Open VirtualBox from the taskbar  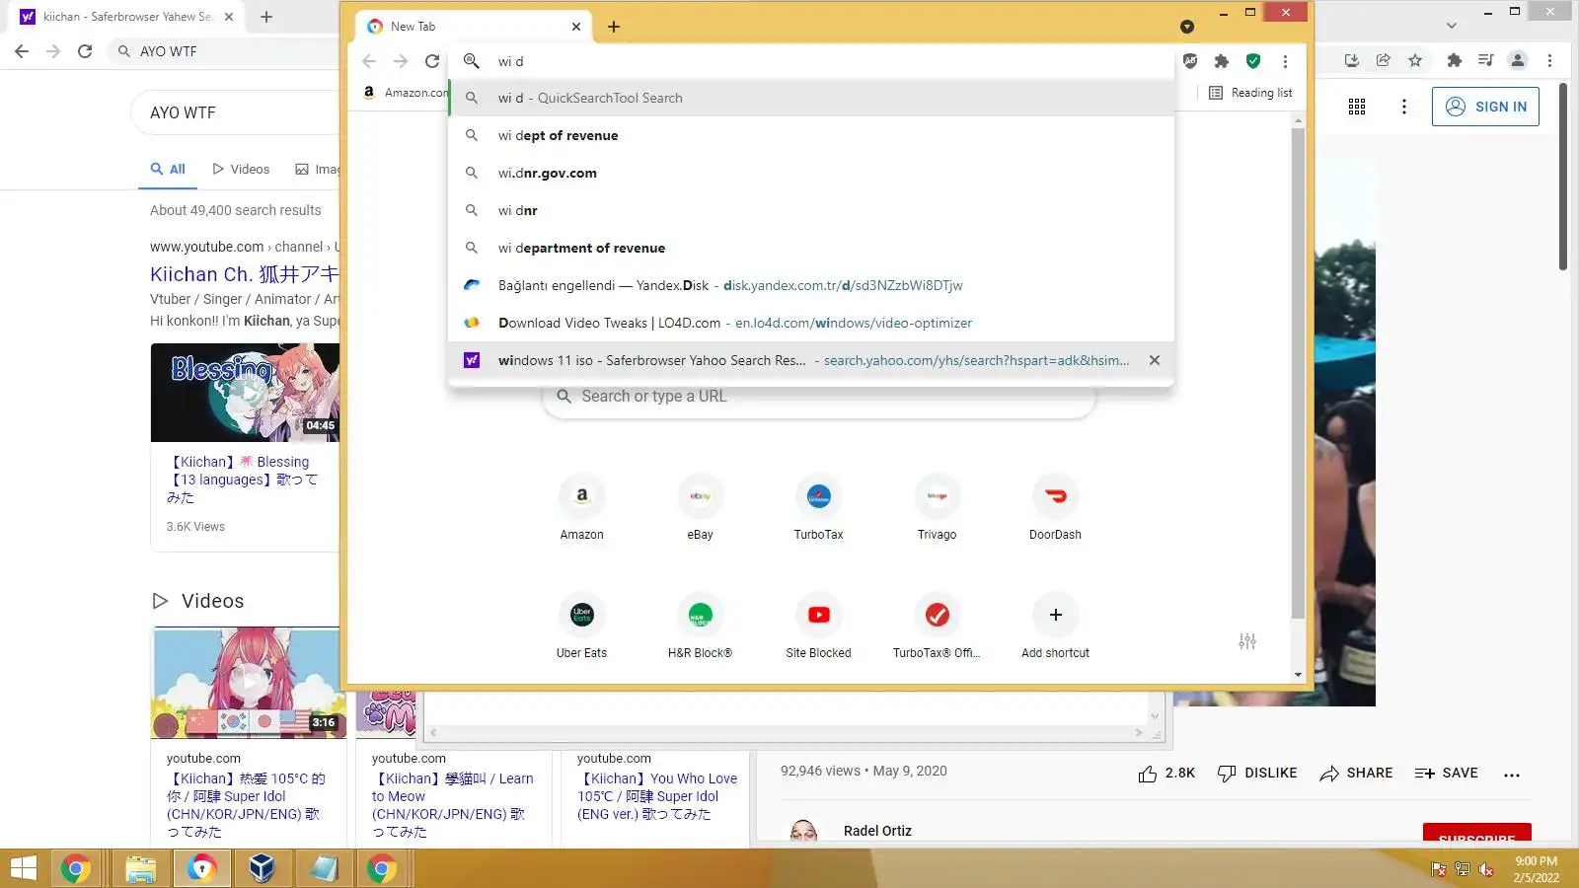tap(262, 868)
